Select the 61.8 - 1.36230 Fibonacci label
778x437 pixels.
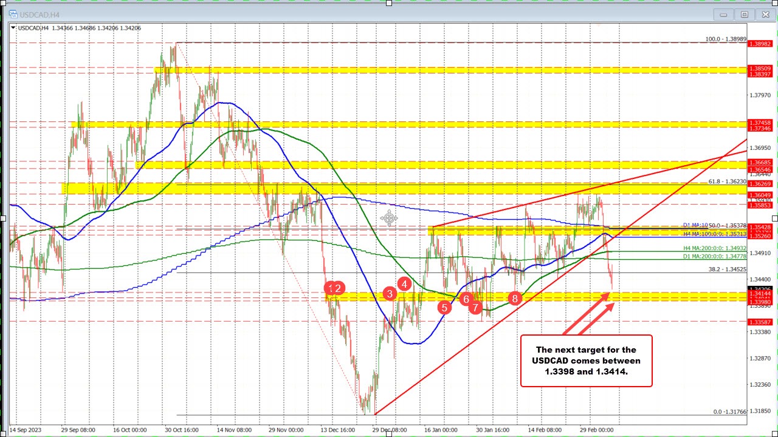(x=727, y=181)
